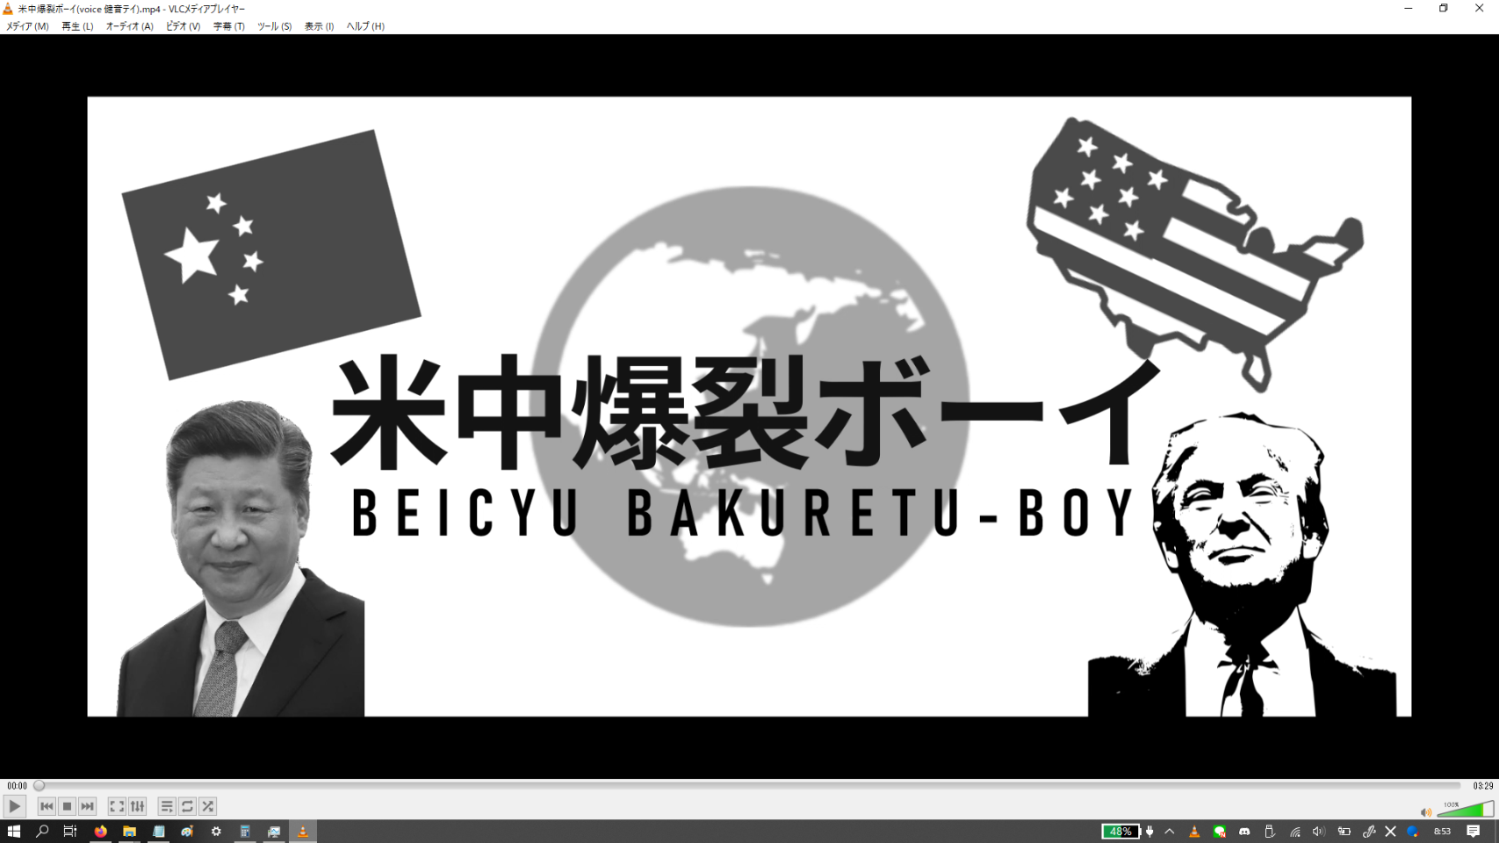Screen dimensions: 1499x843
Task: Click the VLC taskbar button
Action: (303, 832)
